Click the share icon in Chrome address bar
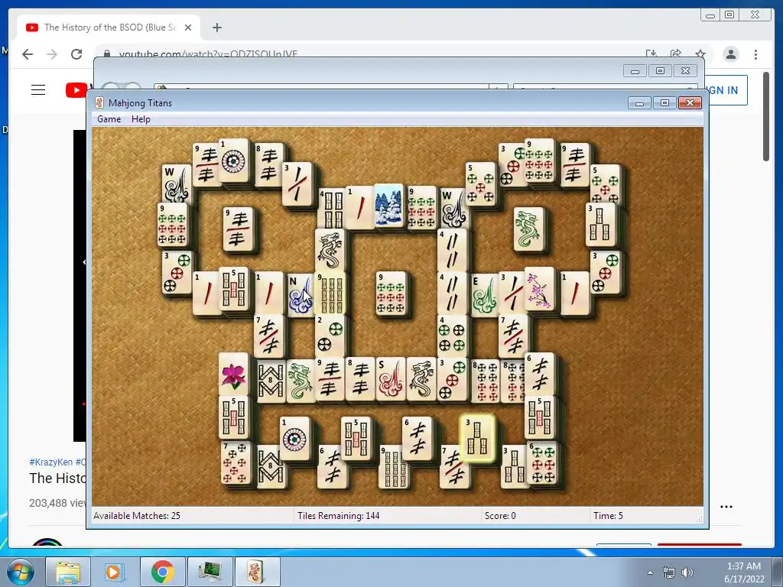 (x=676, y=54)
